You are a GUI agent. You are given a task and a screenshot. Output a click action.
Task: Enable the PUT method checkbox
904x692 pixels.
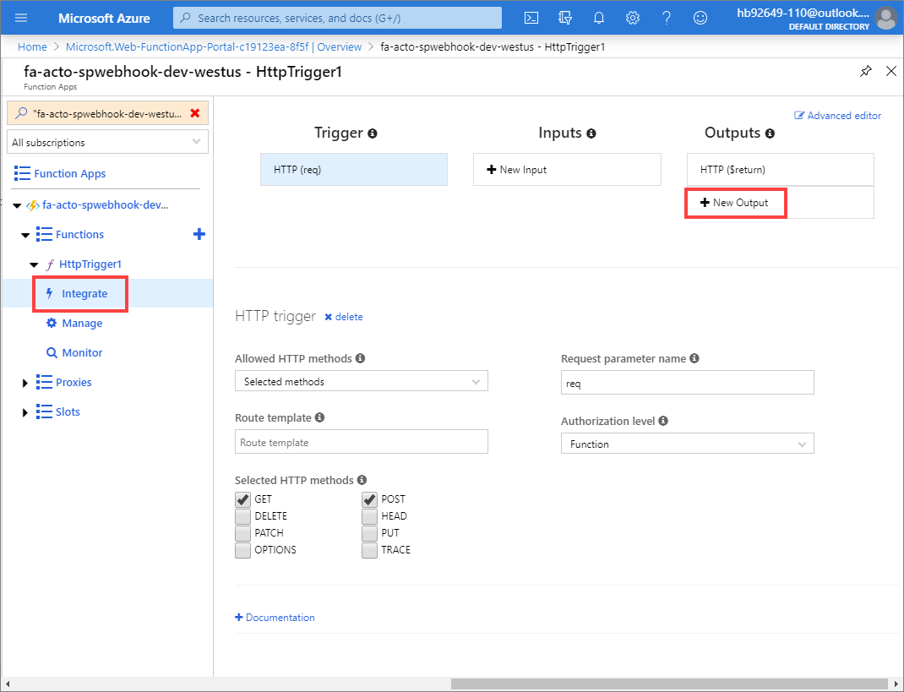pos(369,533)
